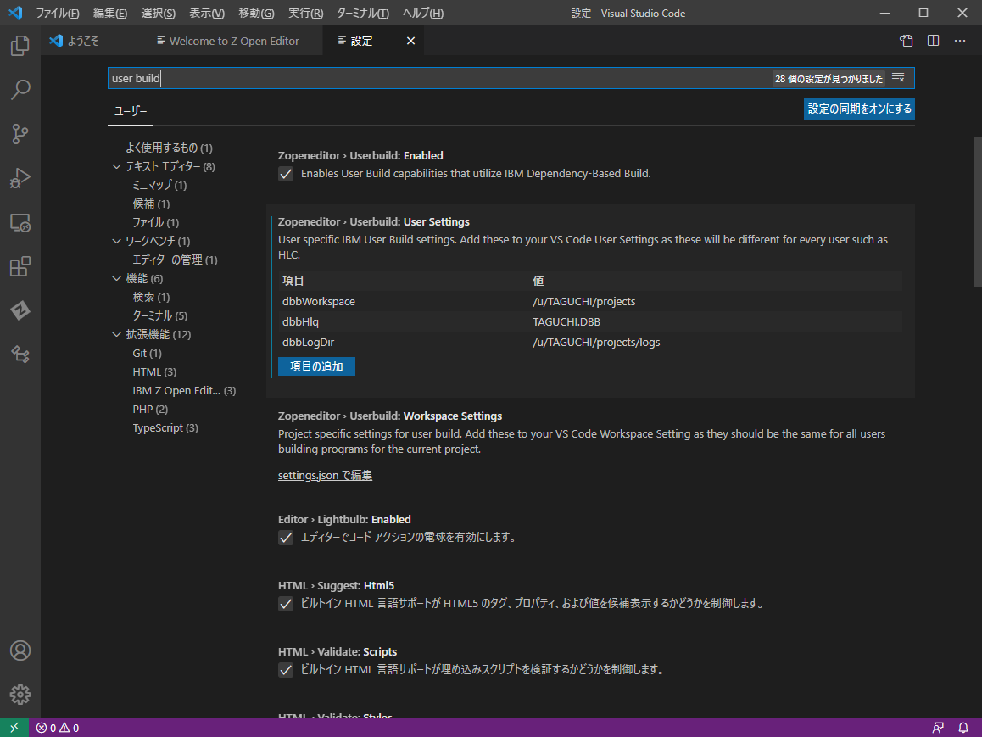The height and width of the screenshot is (737, 982).
Task: Toggle the Editor Lightbulb Enabled checkbox
Action: [x=286, y=538]
